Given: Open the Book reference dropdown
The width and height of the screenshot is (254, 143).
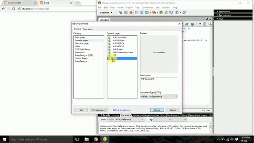Looking at the screenshot, I should 125,120.
